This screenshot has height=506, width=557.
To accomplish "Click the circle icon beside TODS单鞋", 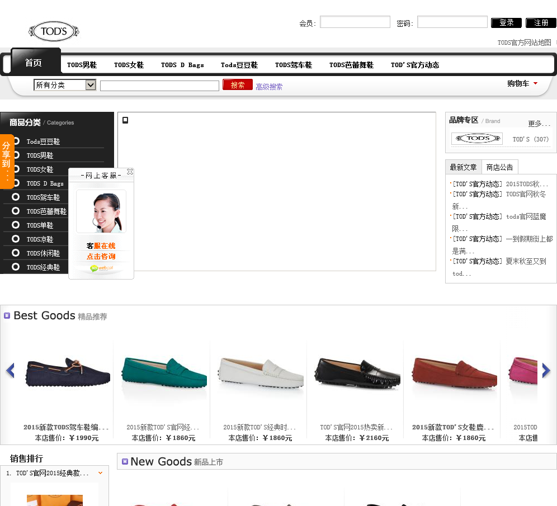I will coord(16,225).
